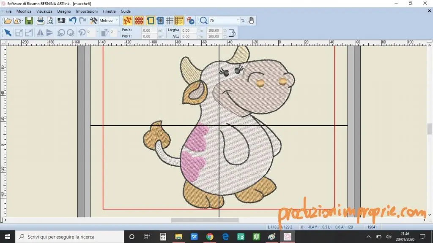Choose the Select Object arrow tool
433x243 pixels.
click(8, 33)
